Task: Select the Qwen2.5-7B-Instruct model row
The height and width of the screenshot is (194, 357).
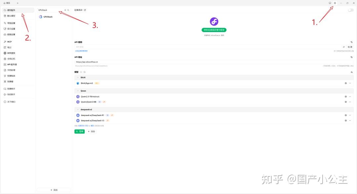Action: [x=214, y=97]
